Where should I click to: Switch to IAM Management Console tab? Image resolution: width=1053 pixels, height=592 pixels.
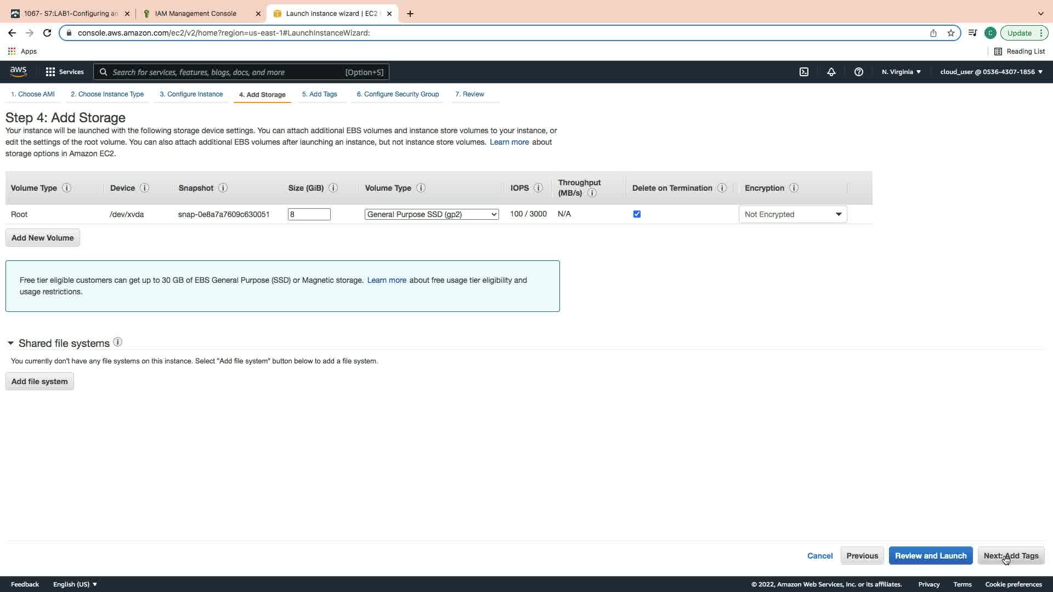pos(196,14)
